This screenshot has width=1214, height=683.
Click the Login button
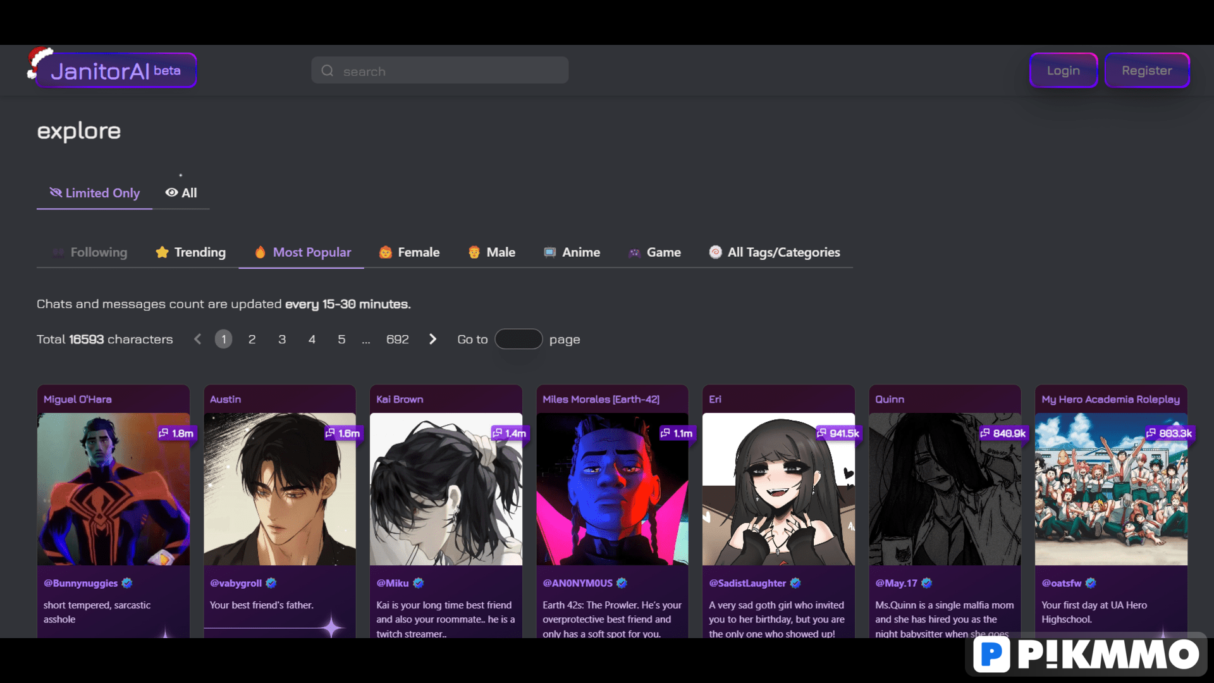[x=1064, y=70]
